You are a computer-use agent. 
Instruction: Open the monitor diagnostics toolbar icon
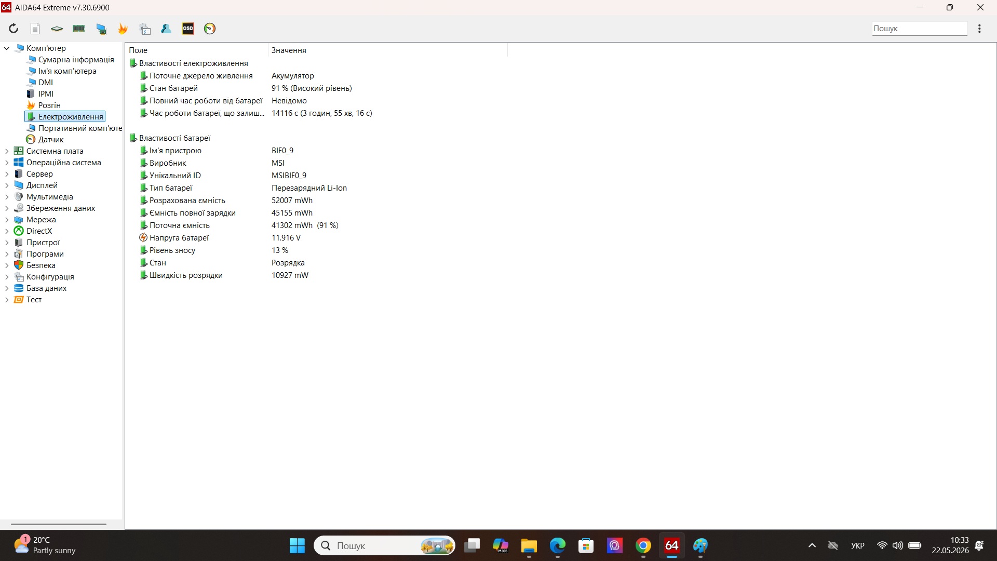(x=101, y=29)
